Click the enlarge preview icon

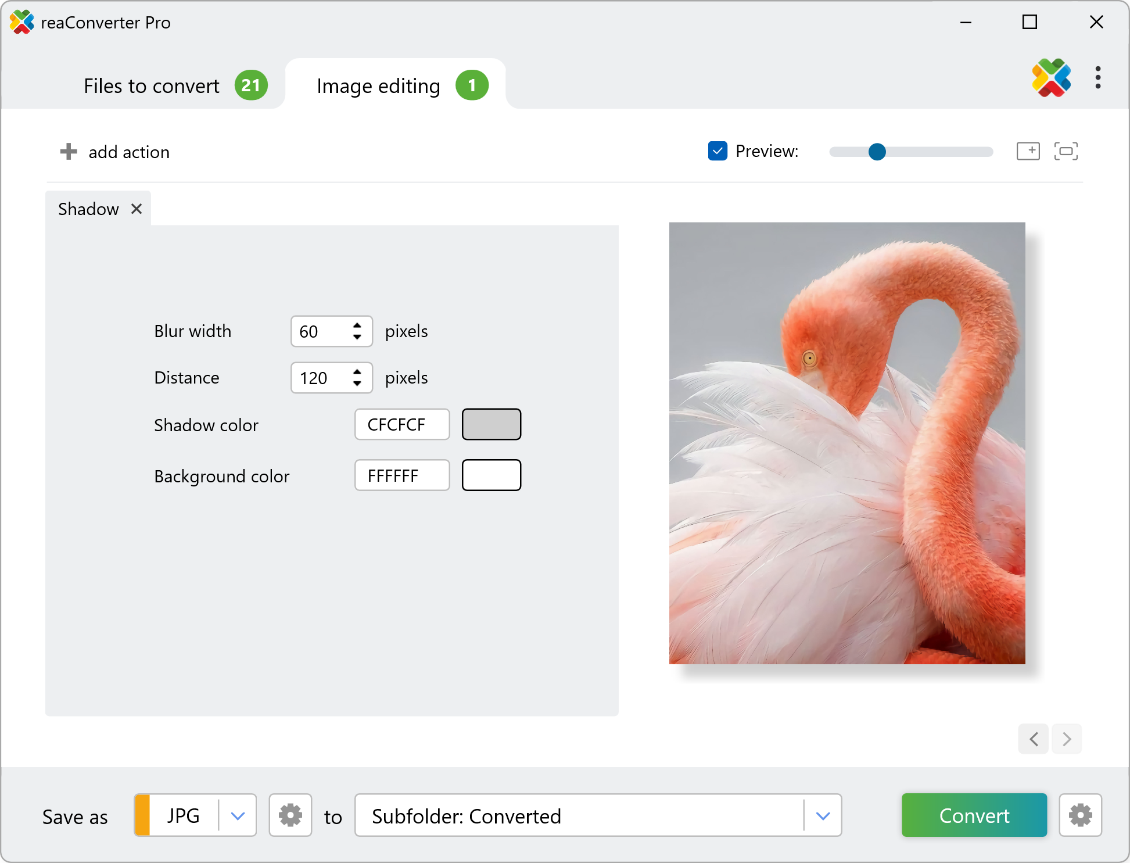tap(1028, 151)
